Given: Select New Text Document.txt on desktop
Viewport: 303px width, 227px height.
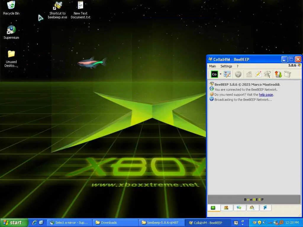Looking at the screenshot, I should tap(80, 10).
